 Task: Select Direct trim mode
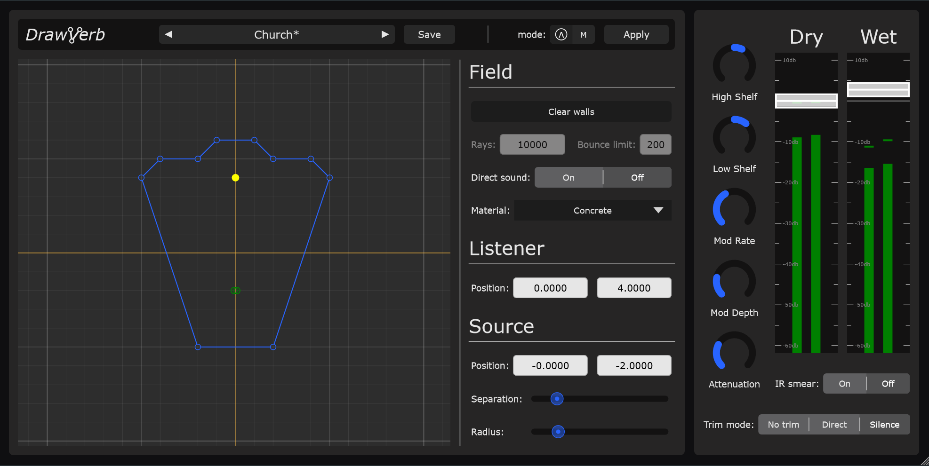(x=834, y=424)
